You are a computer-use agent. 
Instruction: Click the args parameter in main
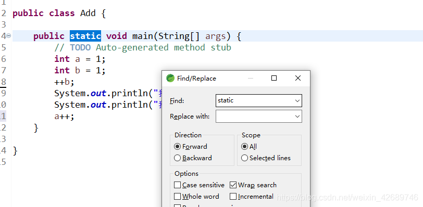point(216,36)
